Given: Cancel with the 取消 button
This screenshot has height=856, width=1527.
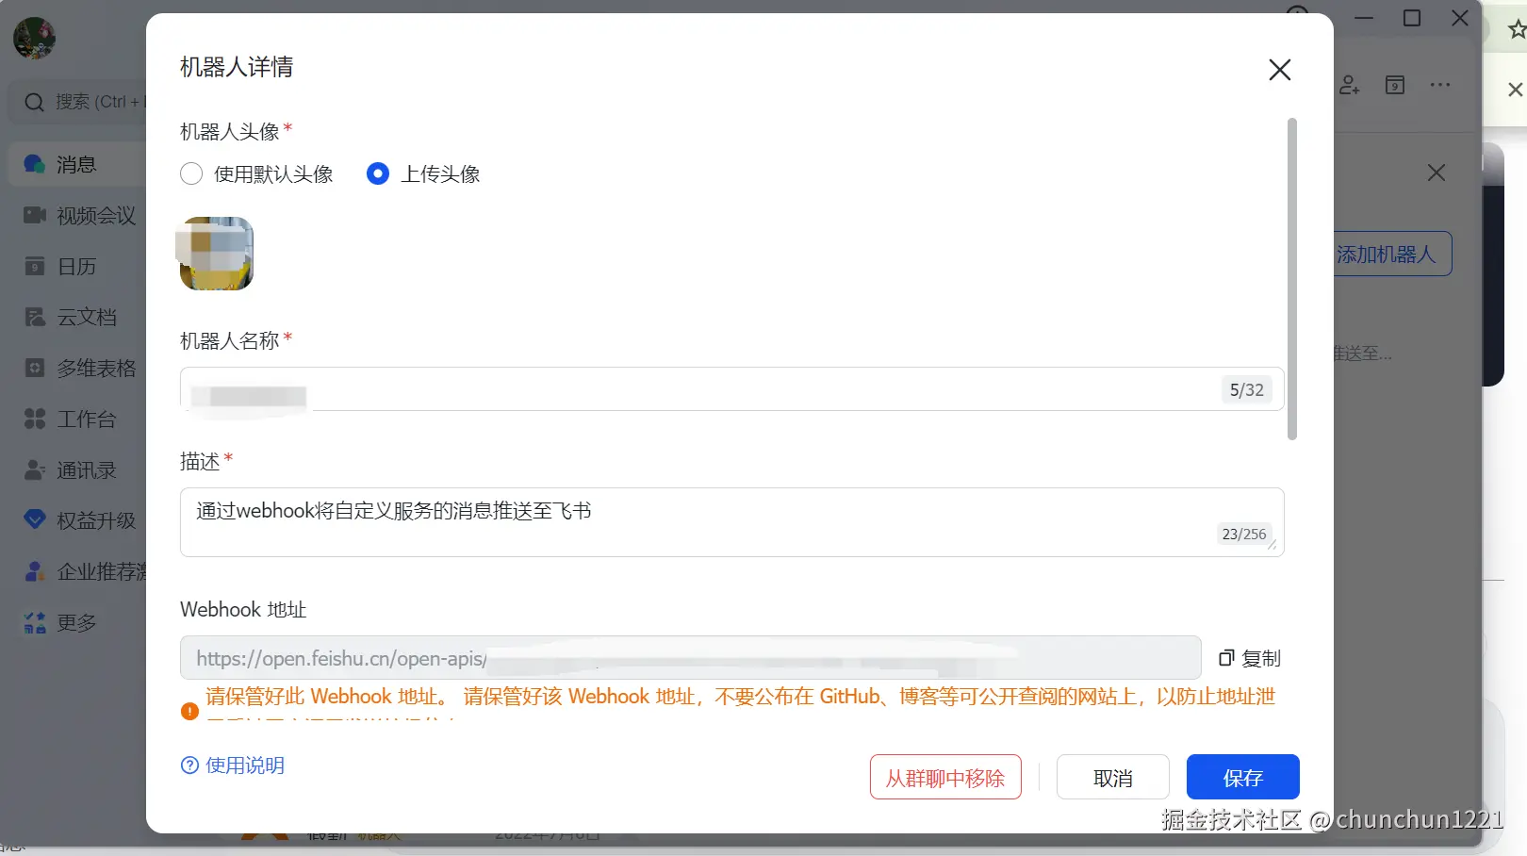Looking at the screenshot, I should pyautogui.click(x=1113, y=778).
